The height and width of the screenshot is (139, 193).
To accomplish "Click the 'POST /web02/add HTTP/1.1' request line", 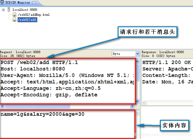I will (39, 62).
